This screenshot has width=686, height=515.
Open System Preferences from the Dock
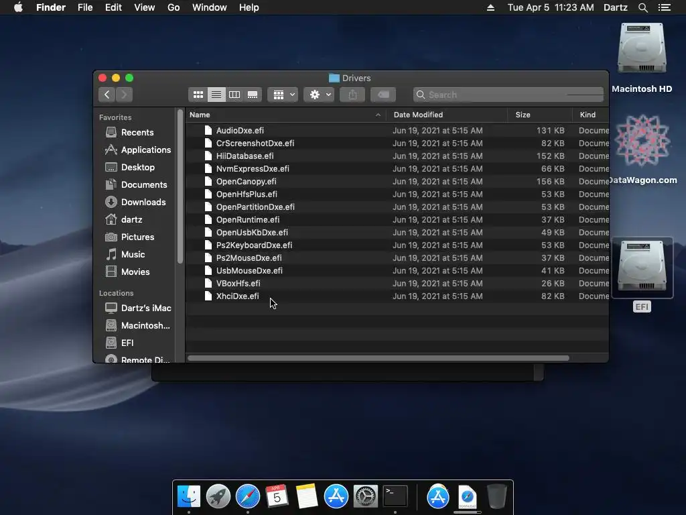coord(366,497)
